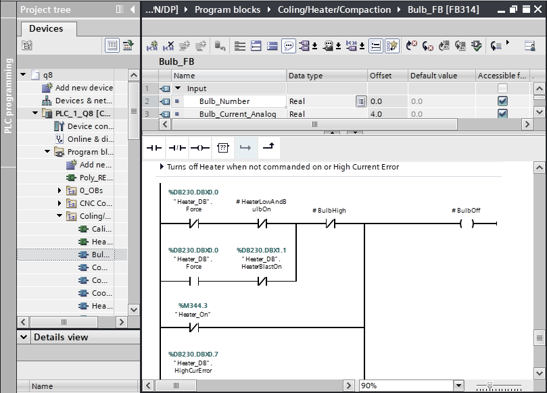Open the PLC programming side tab
This screenshot has height=393, width=547.
coord(8,95)
